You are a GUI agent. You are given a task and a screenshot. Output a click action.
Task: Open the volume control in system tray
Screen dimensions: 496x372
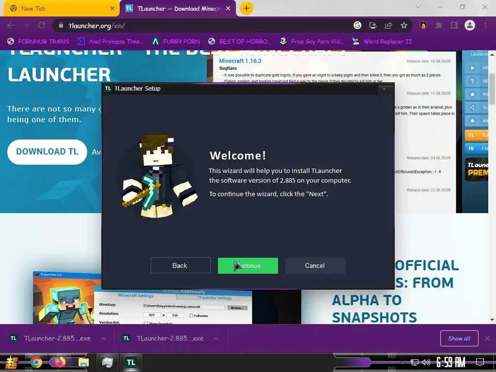[426, 362]
